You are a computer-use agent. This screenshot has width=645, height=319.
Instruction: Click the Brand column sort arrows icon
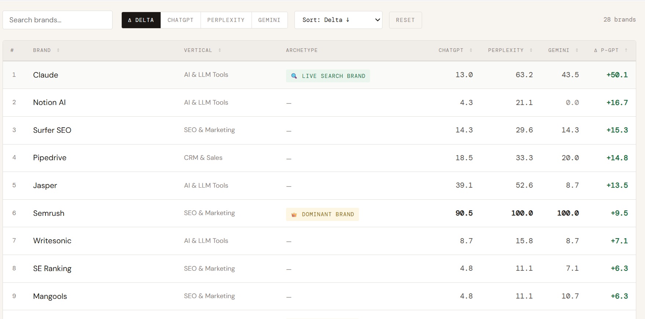58,50
